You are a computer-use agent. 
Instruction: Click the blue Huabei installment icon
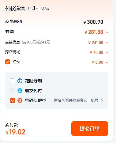tap(20, 81)
